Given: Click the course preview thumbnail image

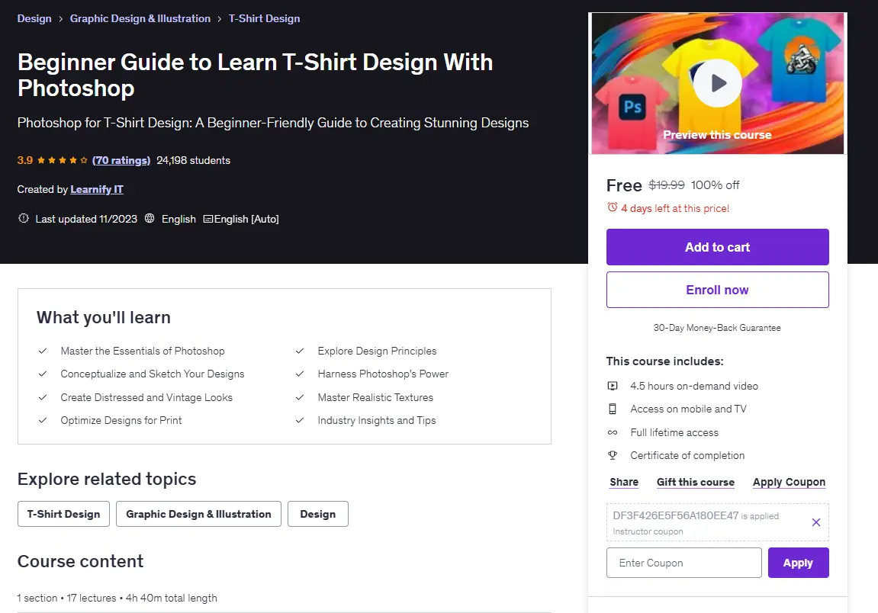Looking at the screenshot, I should pos(717,83).
